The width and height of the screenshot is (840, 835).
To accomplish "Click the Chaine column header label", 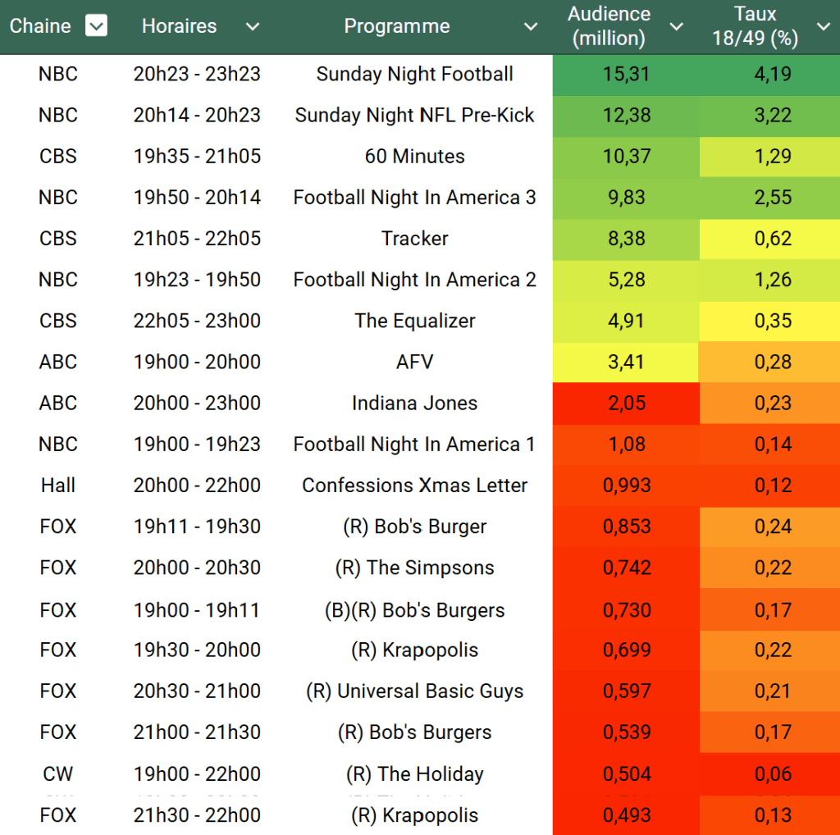I will tap(40, 26).
